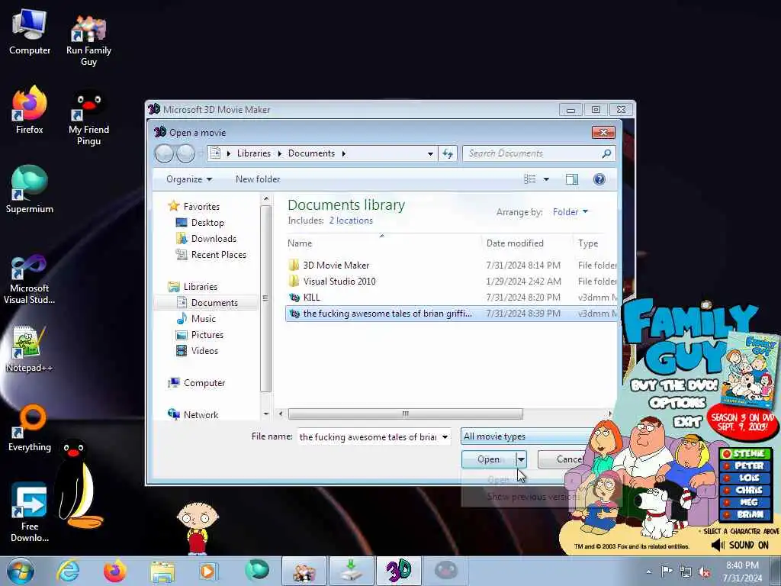Select the Supermium desktop shortcut
Screen dimensions: 781x586
pos(30,189)
